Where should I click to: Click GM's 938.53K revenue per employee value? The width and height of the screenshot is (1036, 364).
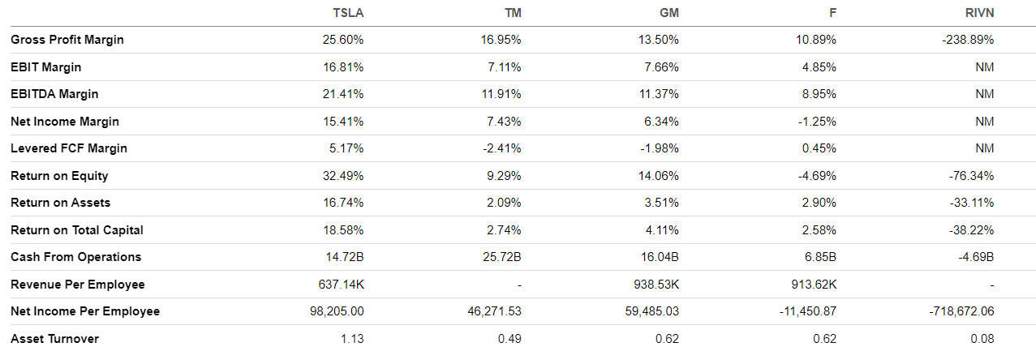point(656,285)
